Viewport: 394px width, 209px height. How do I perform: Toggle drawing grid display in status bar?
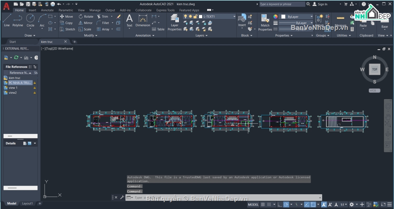pyautogui.click(x=263, y=204)
